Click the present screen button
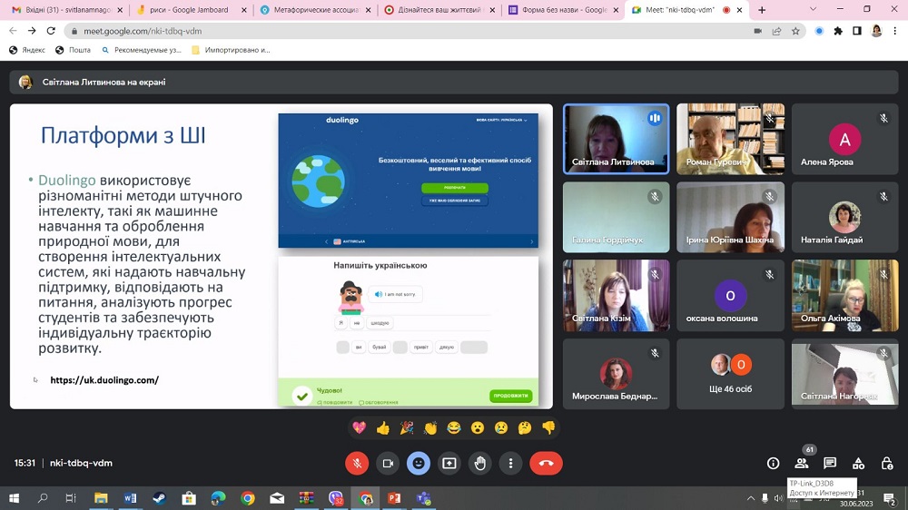Image resolution: width=908 pixels, height=510 pixels. (449, 463)
